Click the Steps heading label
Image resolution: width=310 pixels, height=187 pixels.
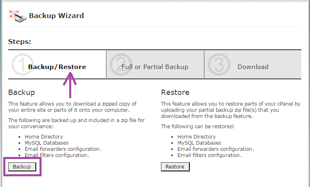pos(20,42)
